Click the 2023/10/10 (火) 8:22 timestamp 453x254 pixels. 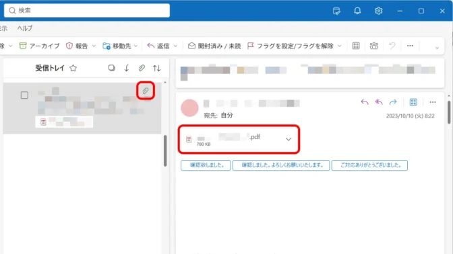[411, 116]
